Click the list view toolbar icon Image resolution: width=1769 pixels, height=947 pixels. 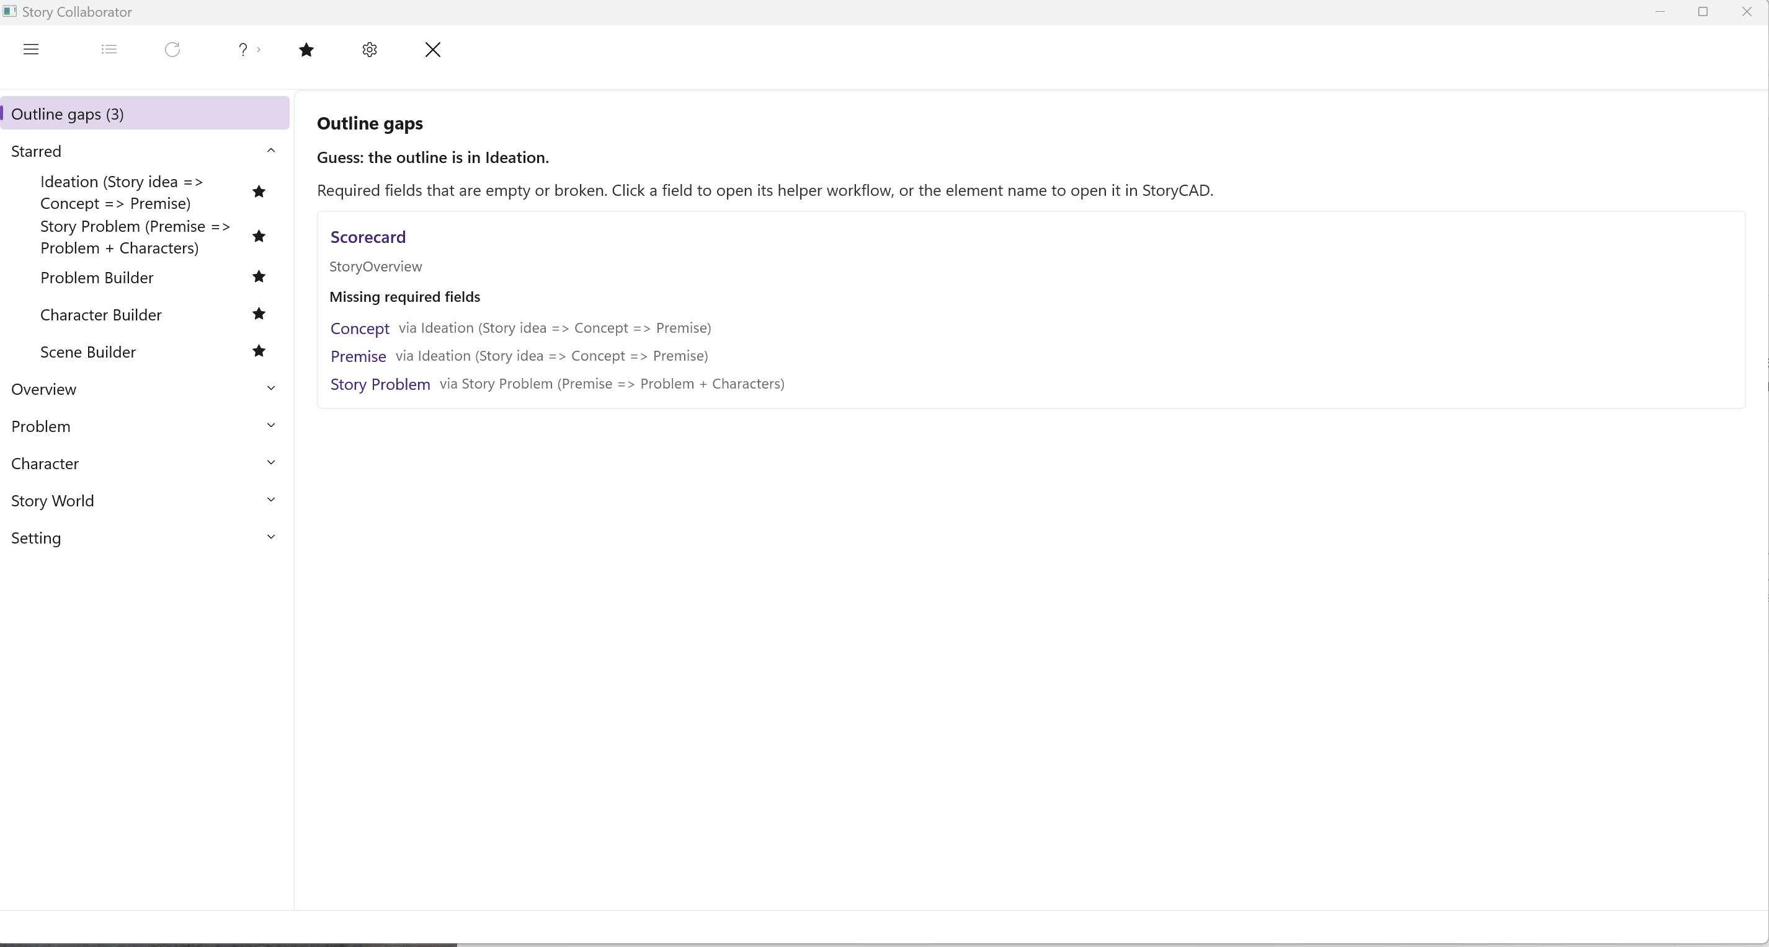pyautogui.click(x=109, y=50)
